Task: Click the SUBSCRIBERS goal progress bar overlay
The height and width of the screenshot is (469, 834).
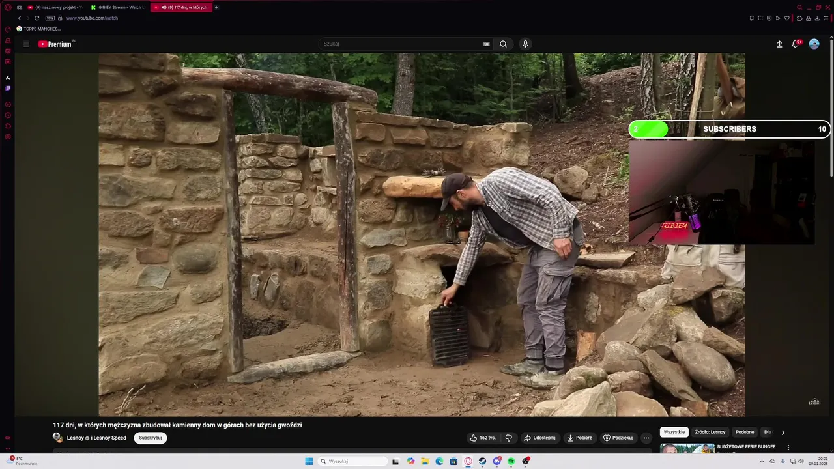Action: click(730, 129)
